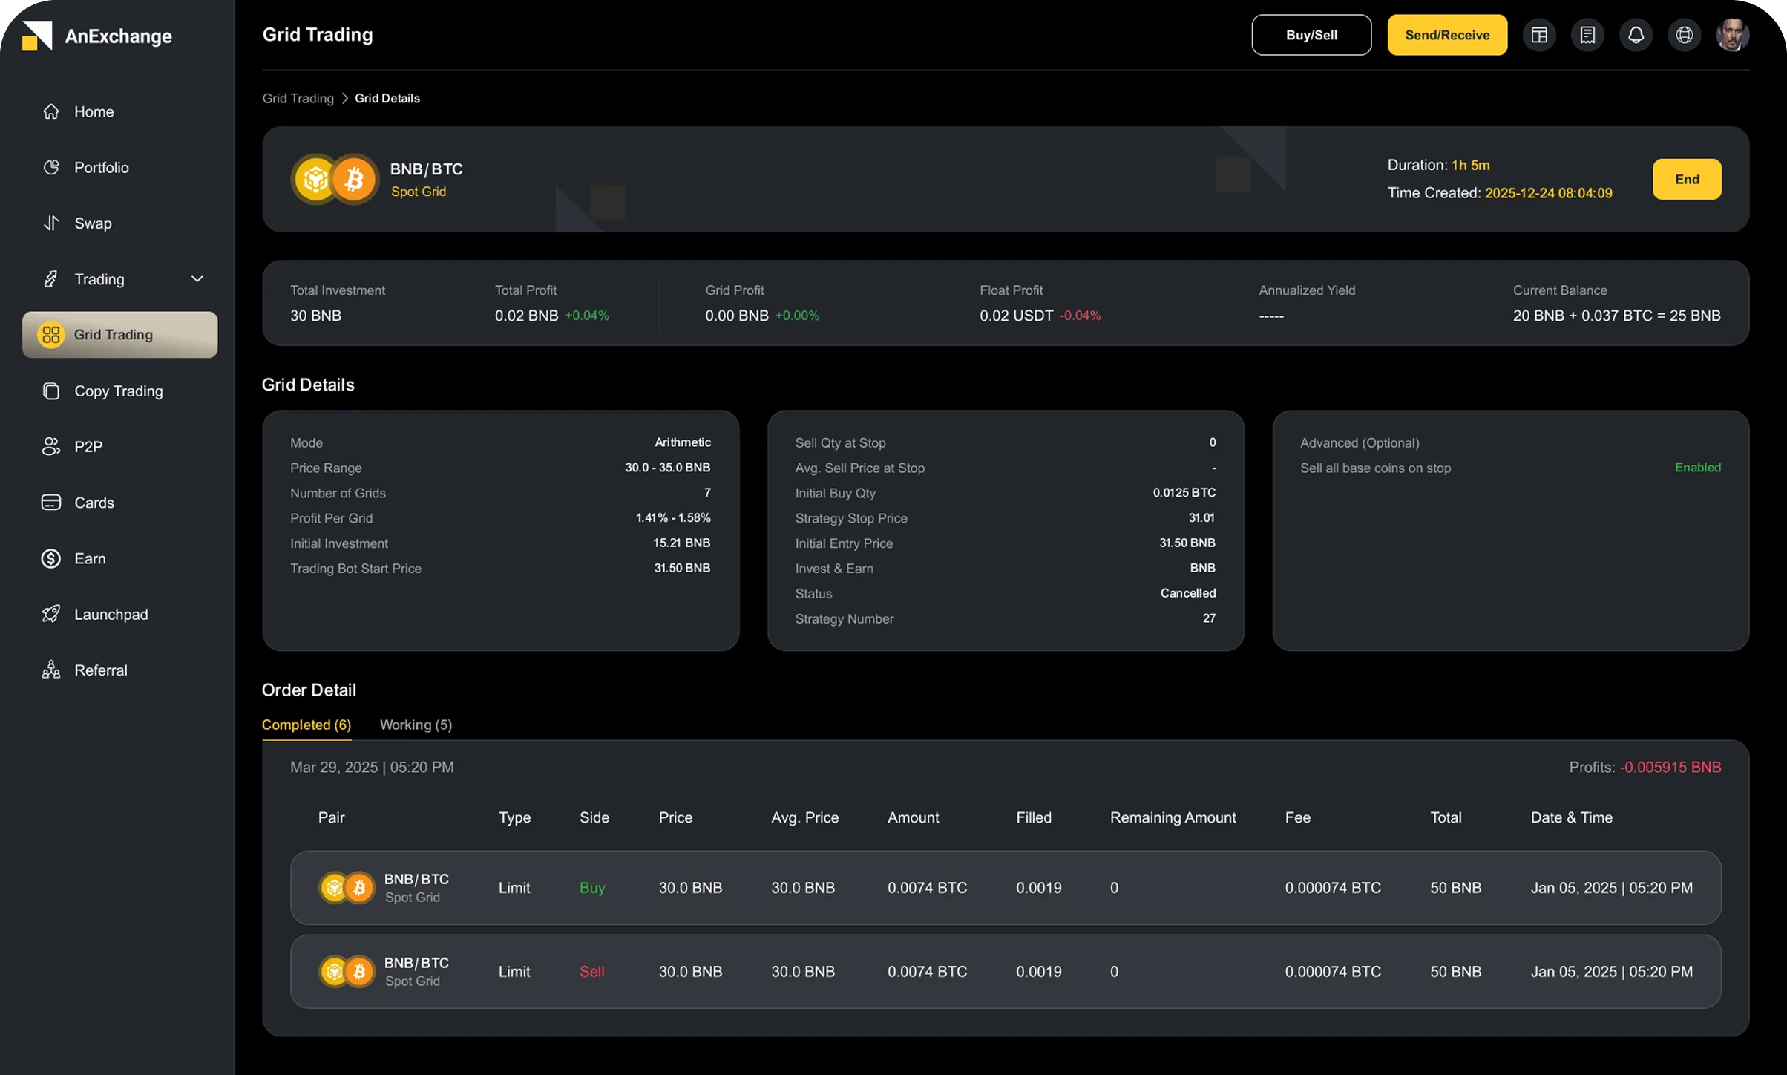This screenshot has height=1075, width=1787.
Task: Switch to the Working (5) tab
Action: 416,725
